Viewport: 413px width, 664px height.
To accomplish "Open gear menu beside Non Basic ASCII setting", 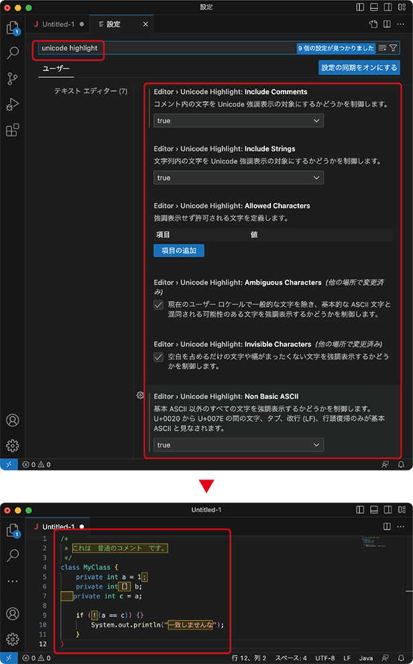I will click(140, 395).
